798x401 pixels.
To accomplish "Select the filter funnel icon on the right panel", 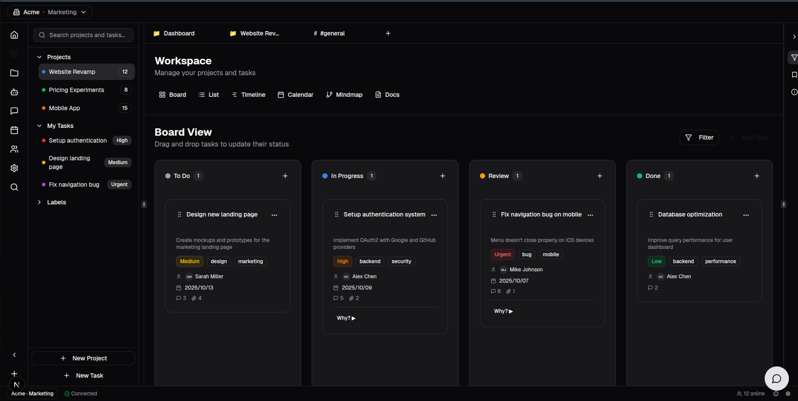I will click(794, 57).
